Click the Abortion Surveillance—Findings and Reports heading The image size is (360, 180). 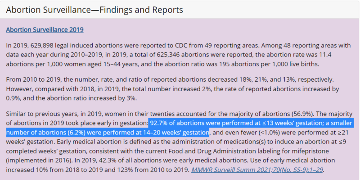94,10
